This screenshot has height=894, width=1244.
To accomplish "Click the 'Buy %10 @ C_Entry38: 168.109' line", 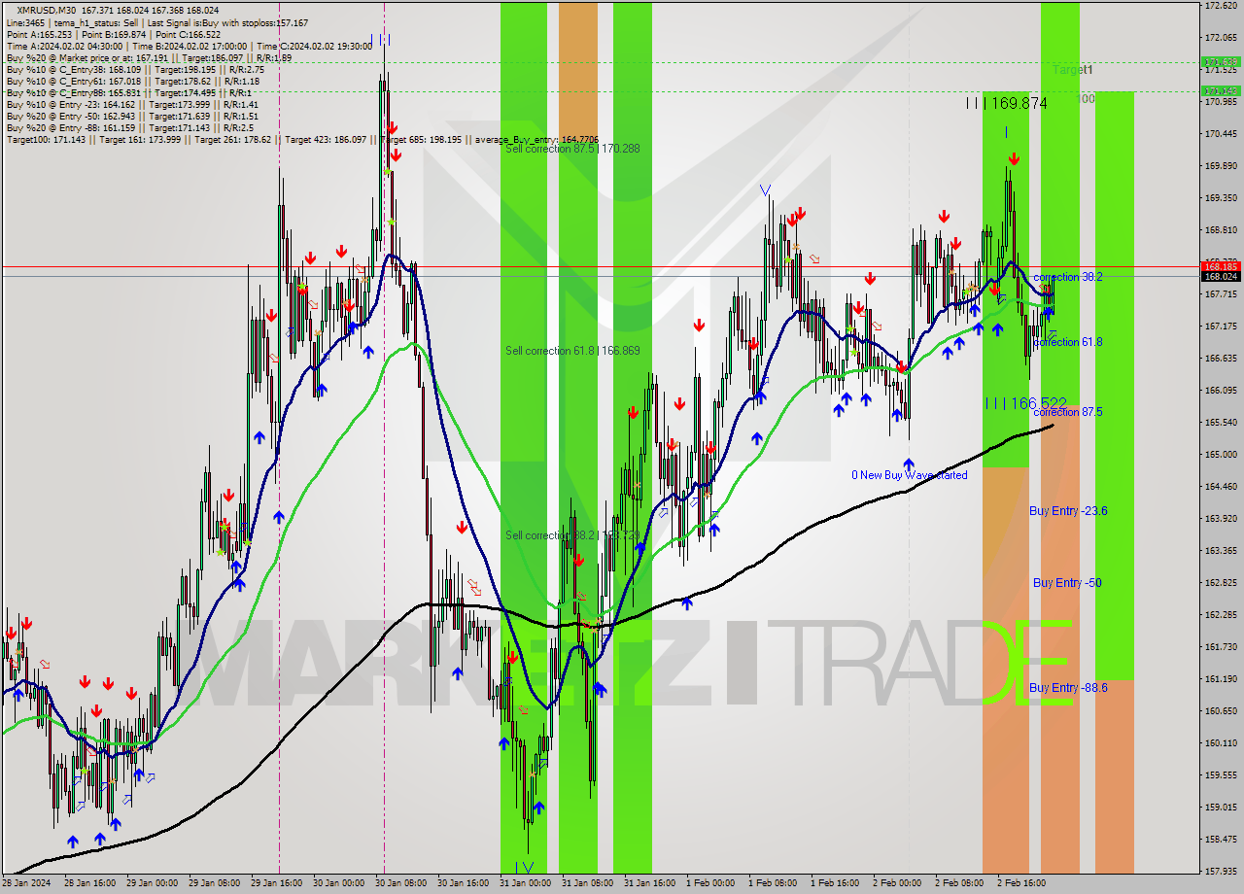I will tap(135, 69).
